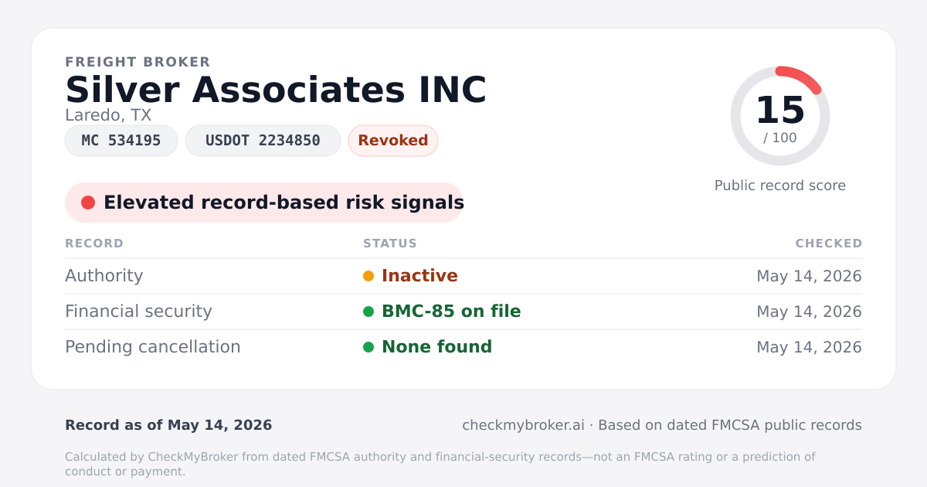Open the checkmybroker.ai link
The image size is (927, 487).
(x=523, y=425)
